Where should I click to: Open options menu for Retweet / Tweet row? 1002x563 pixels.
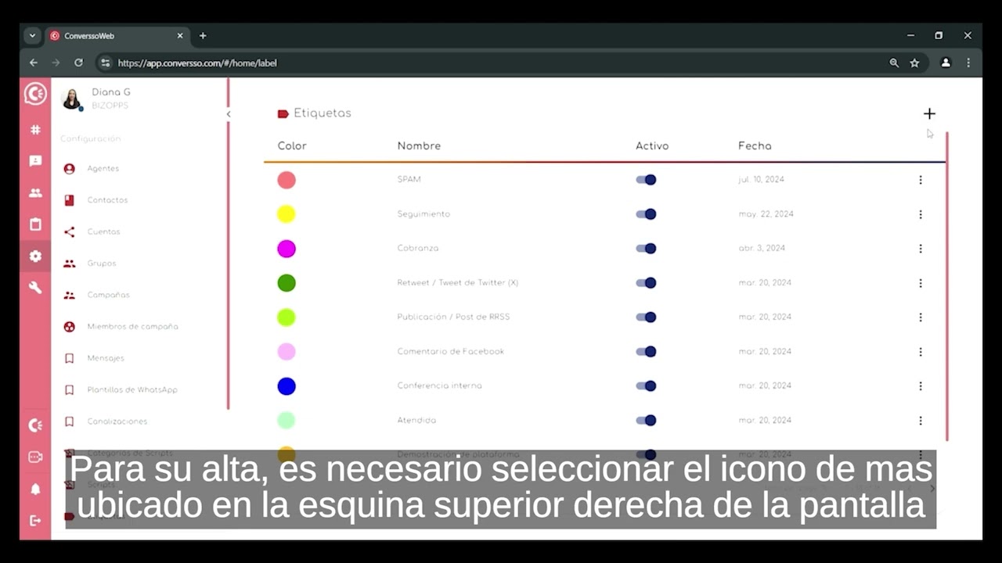(921, 283)
